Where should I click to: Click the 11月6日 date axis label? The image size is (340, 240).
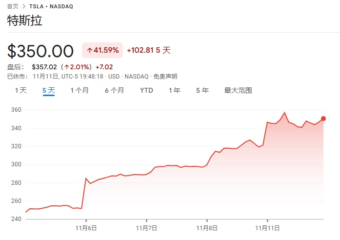(x=86, y=228)
